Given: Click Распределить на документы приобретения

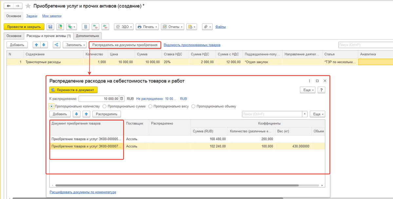Looking at the screenshot, I should pos(125,45).
